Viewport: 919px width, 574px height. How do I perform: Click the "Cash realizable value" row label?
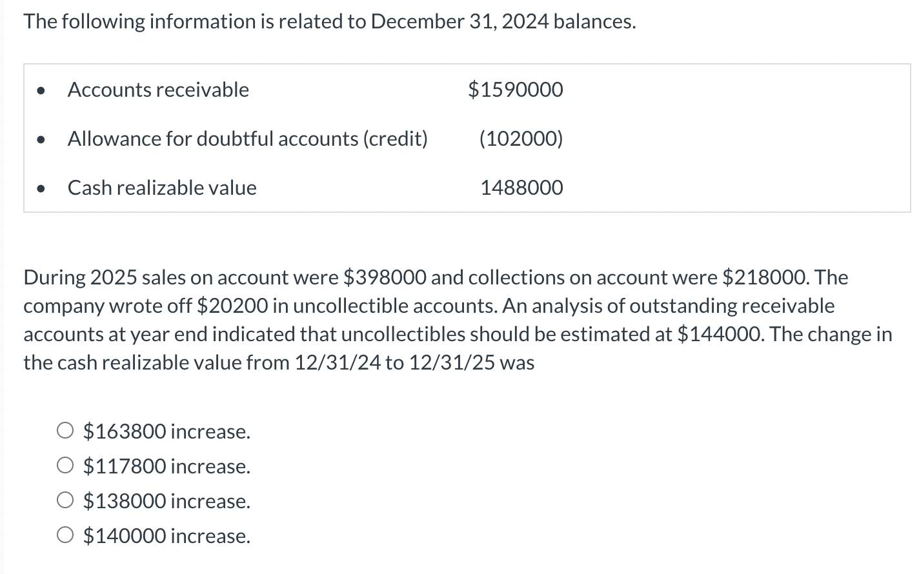(162, 188)
